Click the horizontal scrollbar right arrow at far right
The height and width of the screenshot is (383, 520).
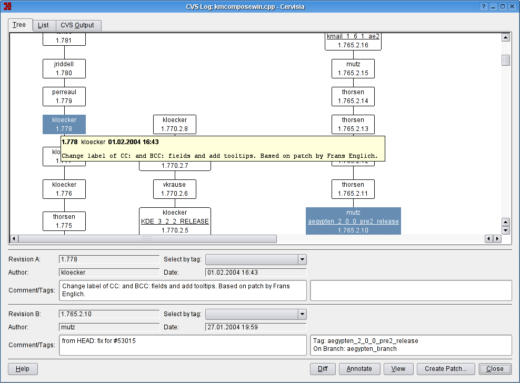tap(497, 238)
